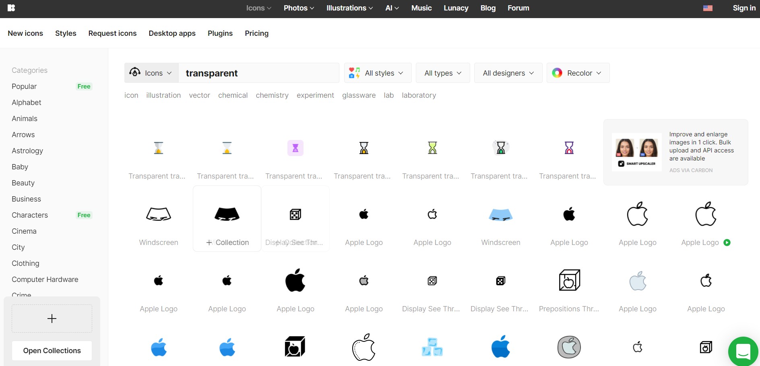Open the Alphabet category

[27, 103]
